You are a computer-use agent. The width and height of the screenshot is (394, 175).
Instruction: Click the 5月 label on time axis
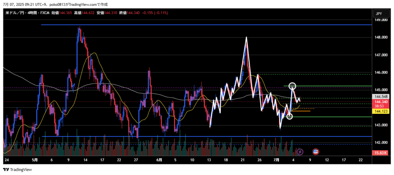(35, 159)
